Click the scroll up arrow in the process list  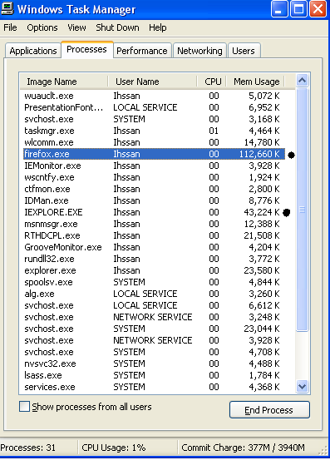(302, 80)
